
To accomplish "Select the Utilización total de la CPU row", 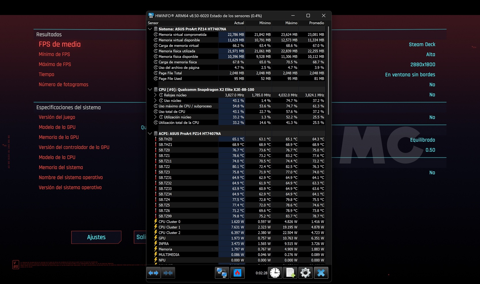I will (x=236, y=123).
